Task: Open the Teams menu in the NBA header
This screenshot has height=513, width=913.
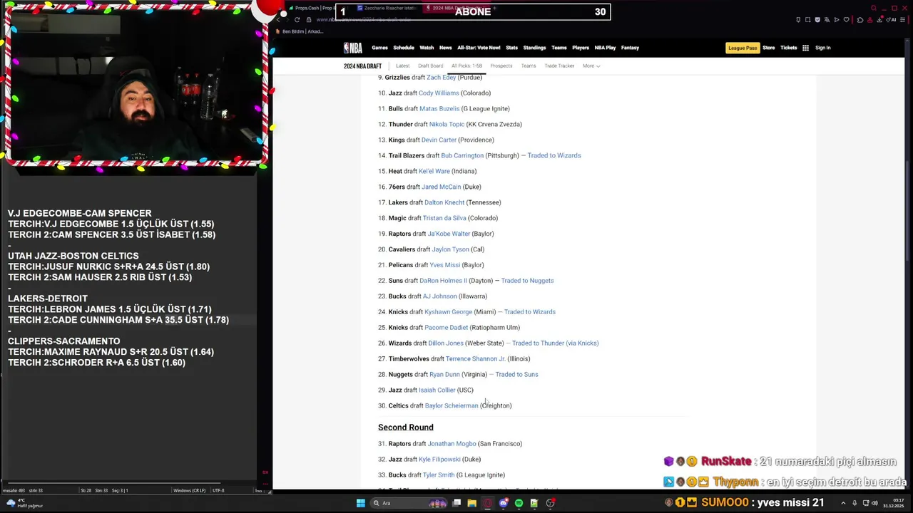Action: pos(559,48)
